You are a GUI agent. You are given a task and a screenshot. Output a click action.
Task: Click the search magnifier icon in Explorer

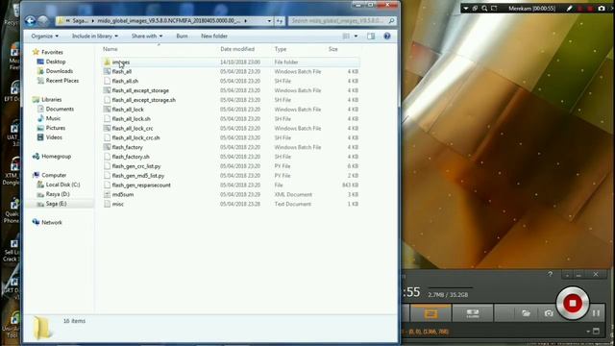(391, 20)
